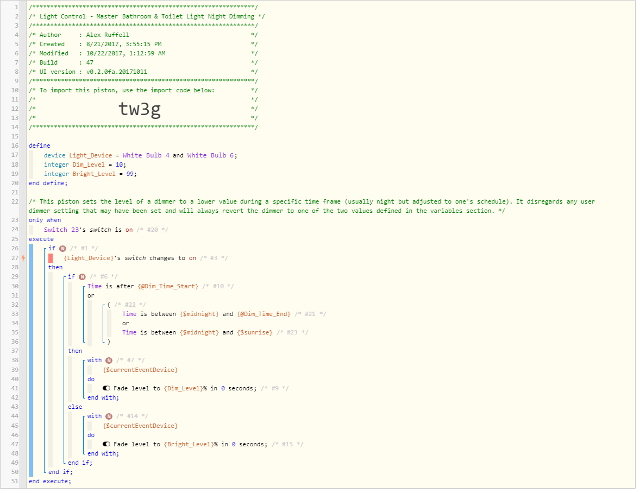Click the then keyword after if #1
This screenshot has height=493, width=640.
(x=55, y=268)
